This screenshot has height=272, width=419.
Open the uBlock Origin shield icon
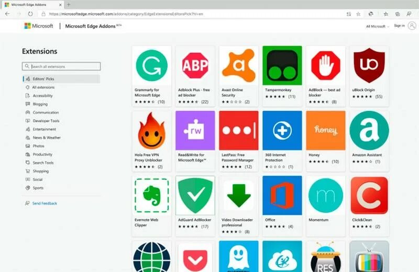click(369, 66)
